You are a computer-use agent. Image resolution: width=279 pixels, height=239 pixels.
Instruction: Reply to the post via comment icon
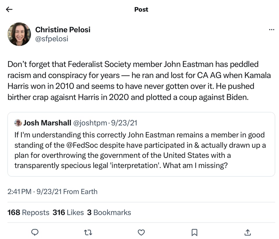click(x=35, y=232)
